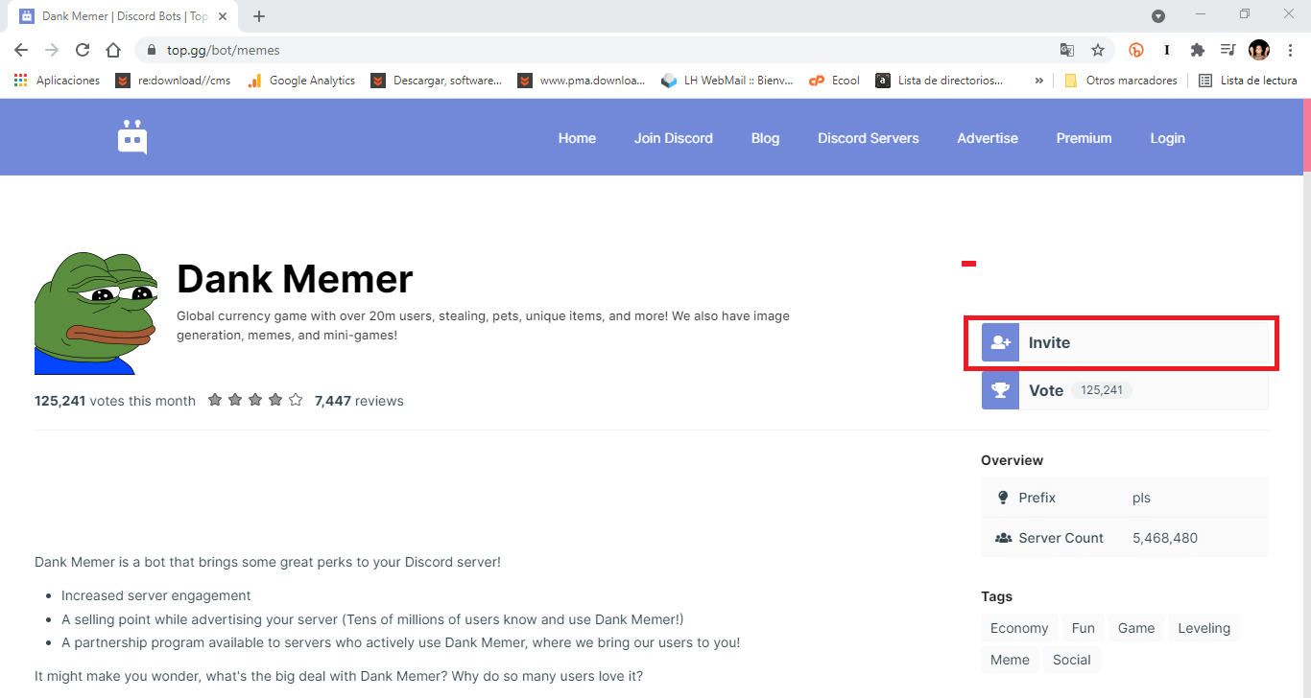Open a new tab with plus icon
The height and width of the screenshot is (698, 1311).
[259, 16]
